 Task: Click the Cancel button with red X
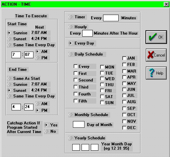point(156,55)
